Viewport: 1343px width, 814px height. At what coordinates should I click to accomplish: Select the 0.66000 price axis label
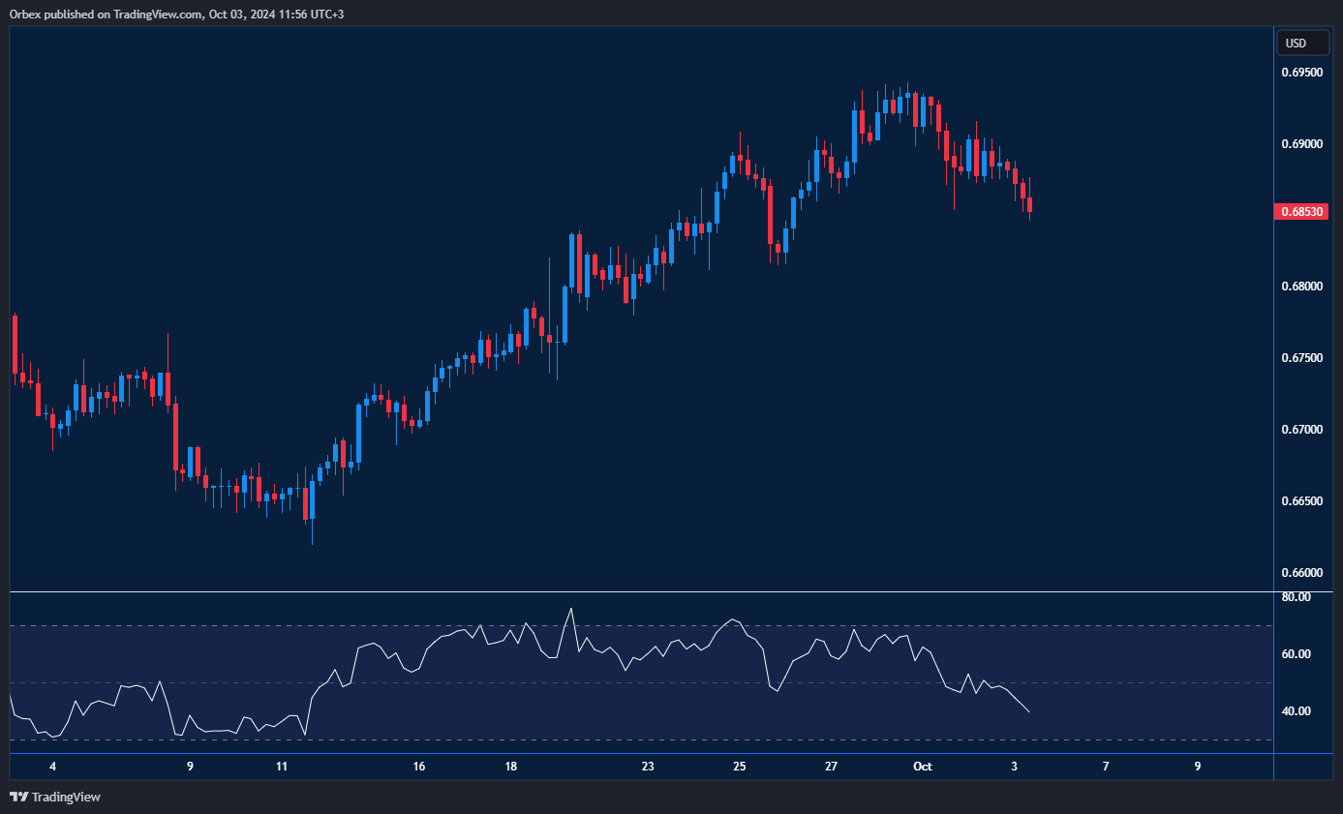(1301, 573)
